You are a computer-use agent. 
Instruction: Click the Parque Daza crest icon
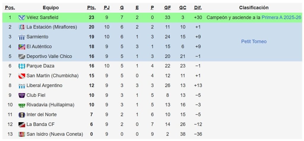[x=22, y=66]
